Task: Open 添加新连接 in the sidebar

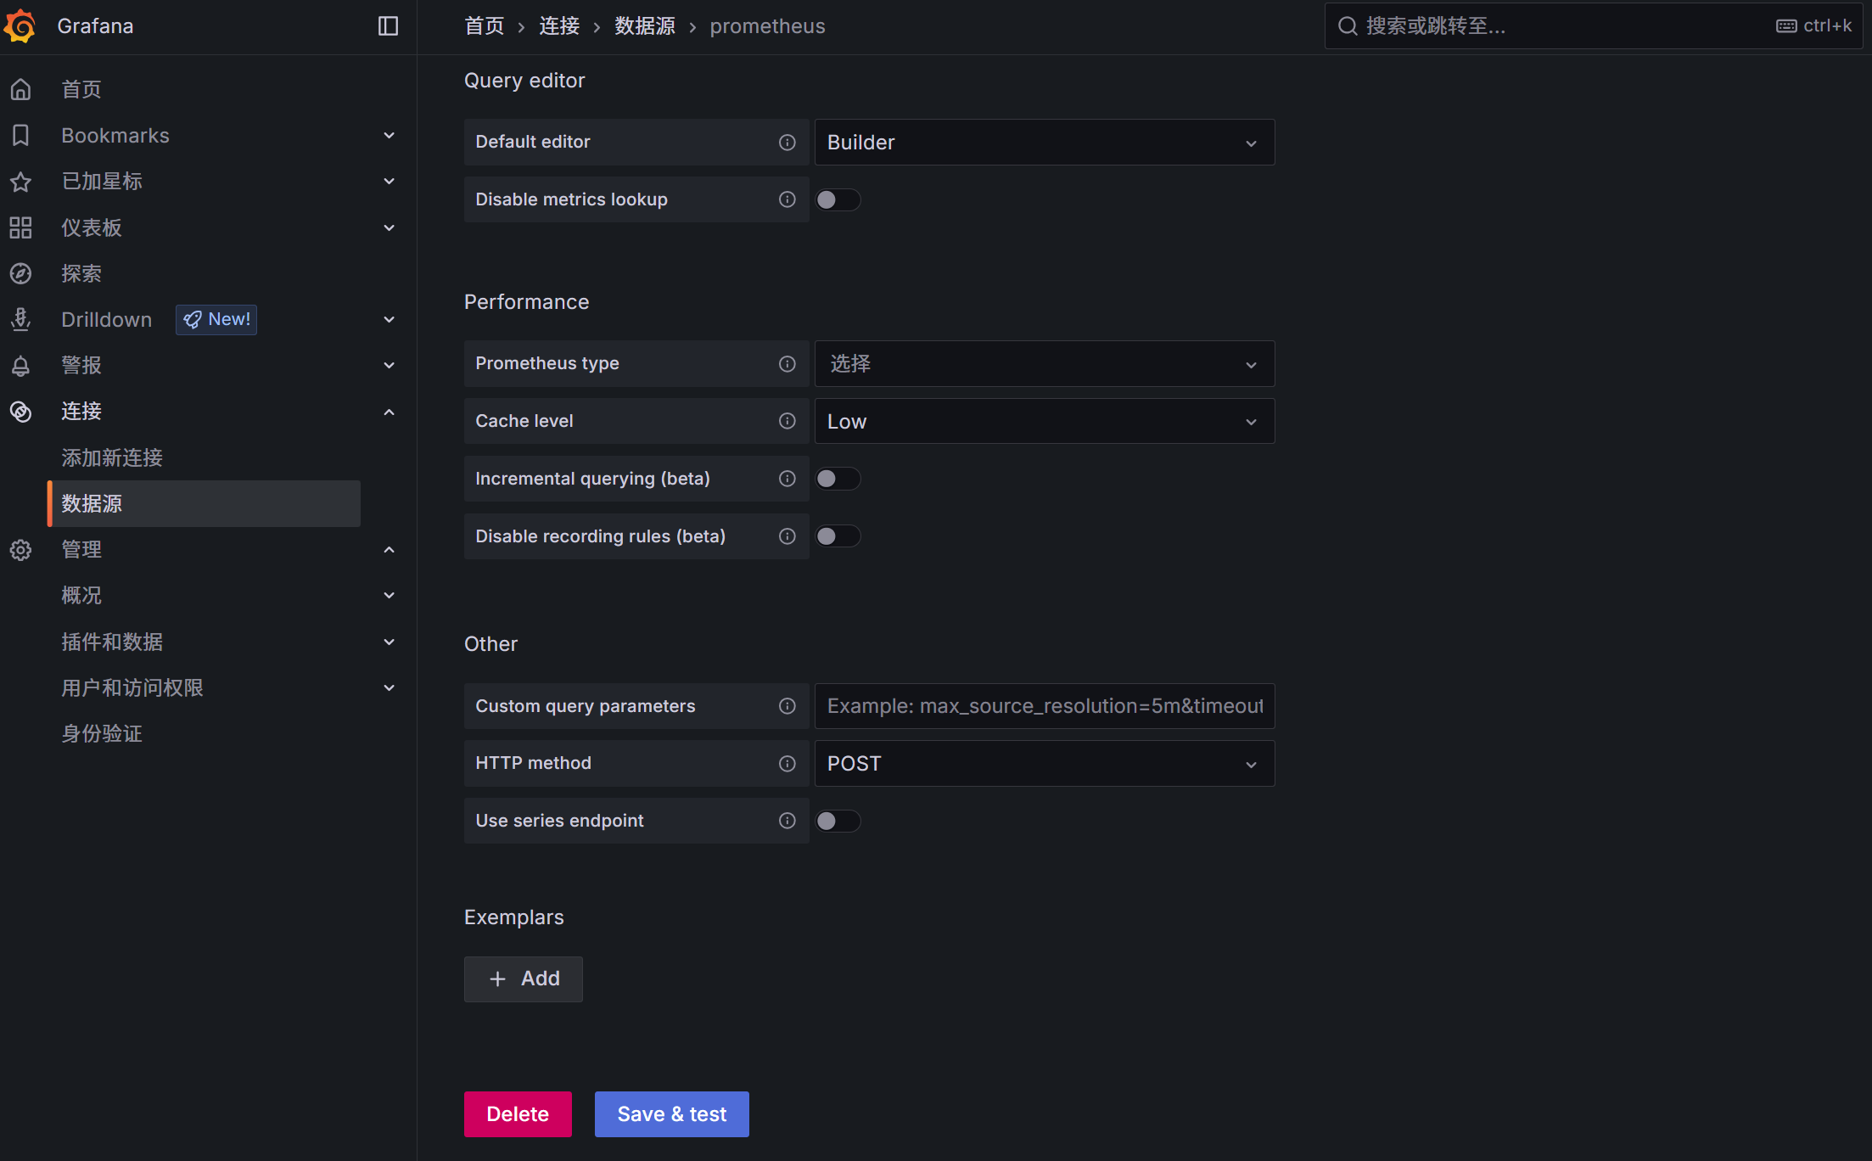Action: tap(112, 457)
